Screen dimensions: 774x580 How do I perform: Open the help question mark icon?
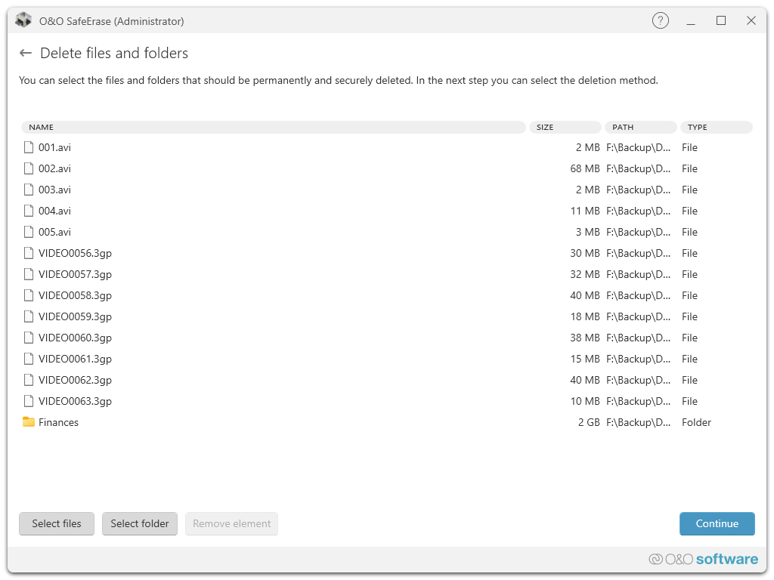point(661,21)
